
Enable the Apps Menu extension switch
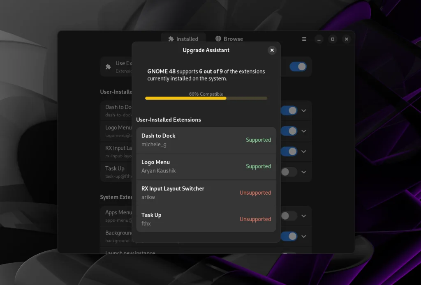pyautogui.click(x=289, y=216)
